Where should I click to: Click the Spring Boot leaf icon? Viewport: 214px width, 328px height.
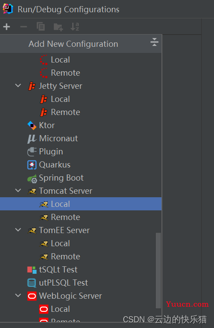32,178
